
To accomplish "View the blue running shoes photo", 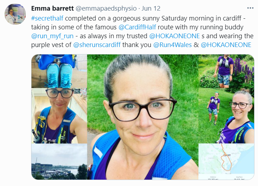I will click(59, 71).
